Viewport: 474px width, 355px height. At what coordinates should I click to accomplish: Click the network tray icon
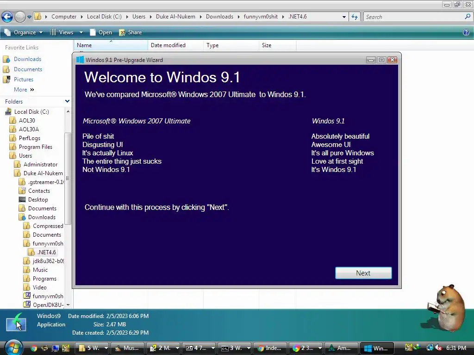click(x=430, y=348)
